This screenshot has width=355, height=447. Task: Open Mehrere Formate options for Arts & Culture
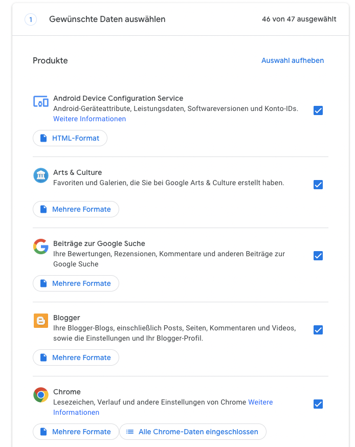click(x=76, y=209)
